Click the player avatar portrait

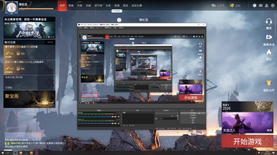(11, 7)
